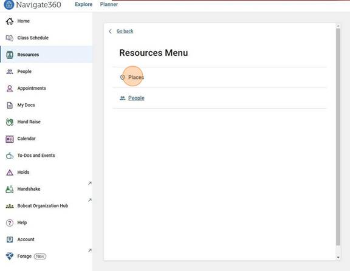The width and height of the screenshot is (350, 271).
Task: Open People link in Resources Menu
Action: (x=136, y=98)
